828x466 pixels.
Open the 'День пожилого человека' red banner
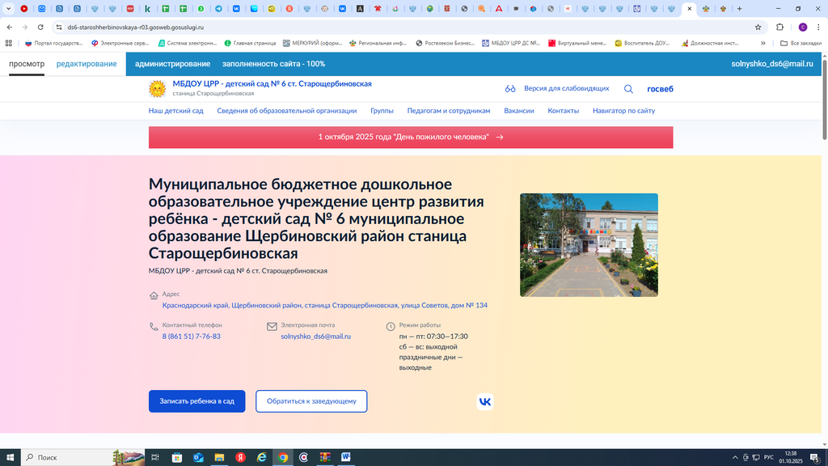[x=410, y=138]
